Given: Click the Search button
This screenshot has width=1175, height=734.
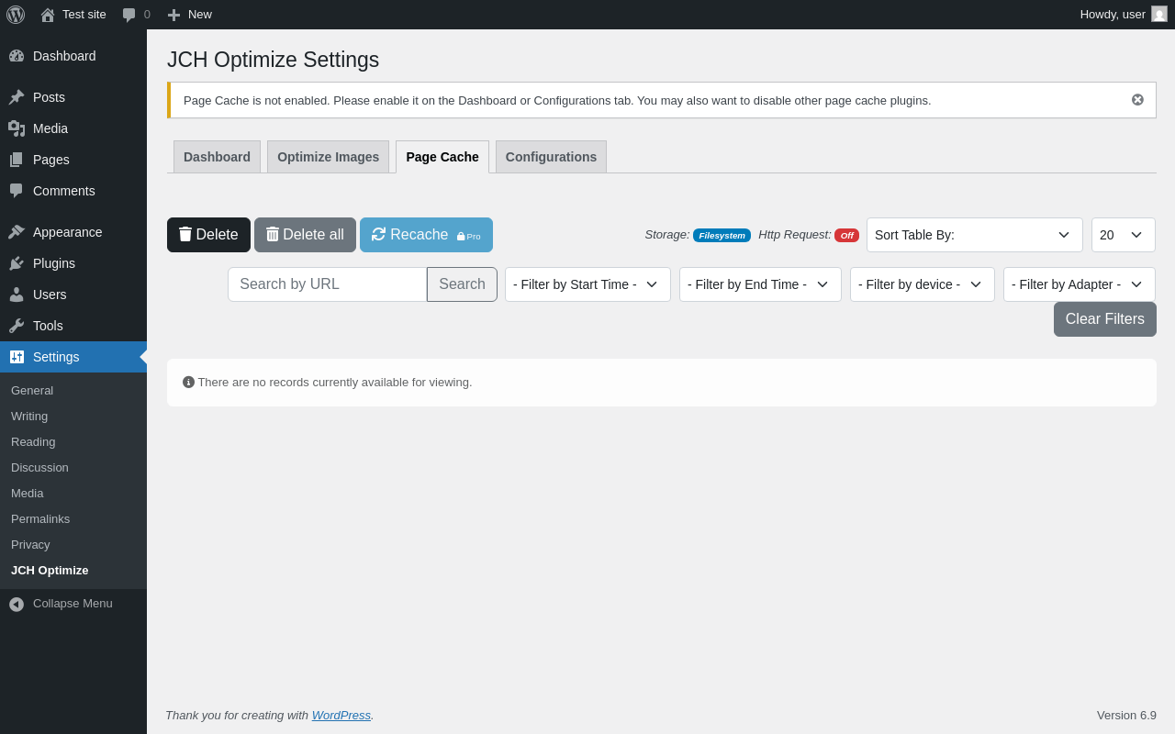Looking at the screenshot, I should coord(462,284).
